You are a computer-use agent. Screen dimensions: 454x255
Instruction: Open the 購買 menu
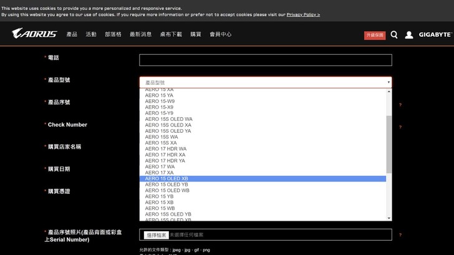pos(196,34)
